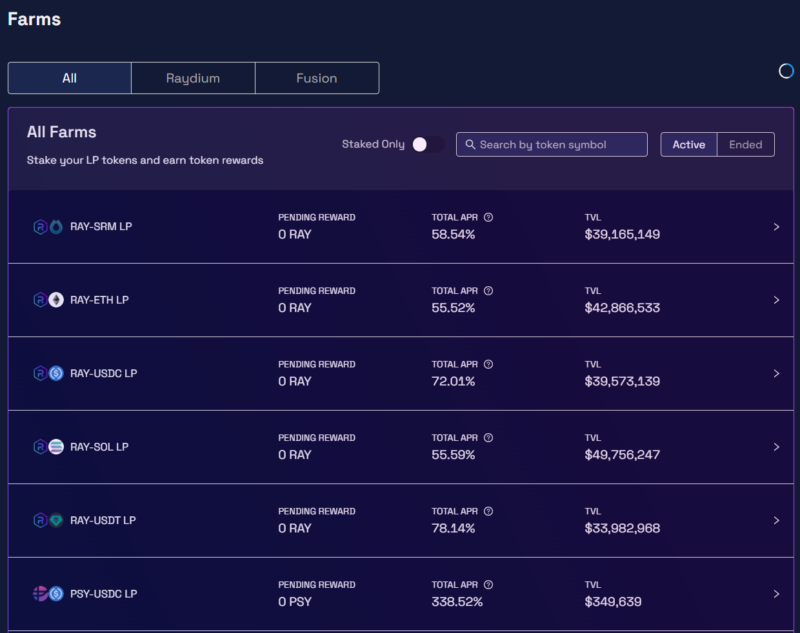Click the RAY-ETH LP token pair icon
The height and width of the screenshot is (633, 800).
[48, 300]
